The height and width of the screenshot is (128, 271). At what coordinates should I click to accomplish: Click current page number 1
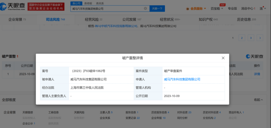click(x=233, y=38)
